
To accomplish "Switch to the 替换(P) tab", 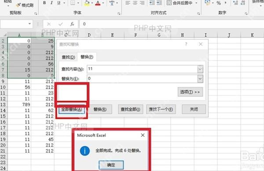I will point(87,57).
